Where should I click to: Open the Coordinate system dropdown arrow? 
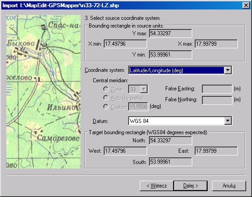pos(228,70)
